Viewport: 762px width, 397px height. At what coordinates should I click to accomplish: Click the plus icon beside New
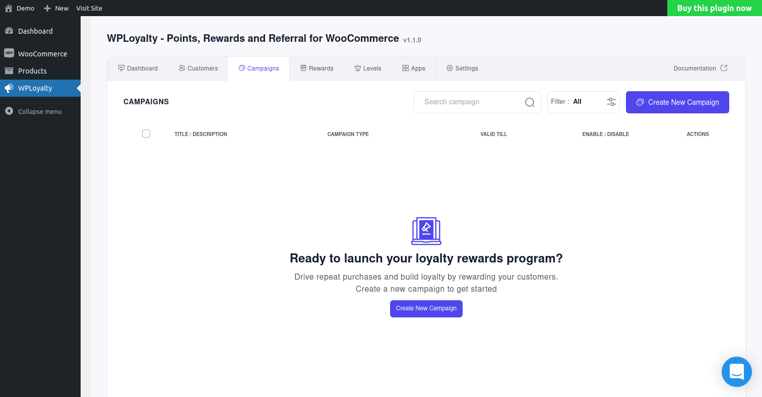click(x=47, y=8)
